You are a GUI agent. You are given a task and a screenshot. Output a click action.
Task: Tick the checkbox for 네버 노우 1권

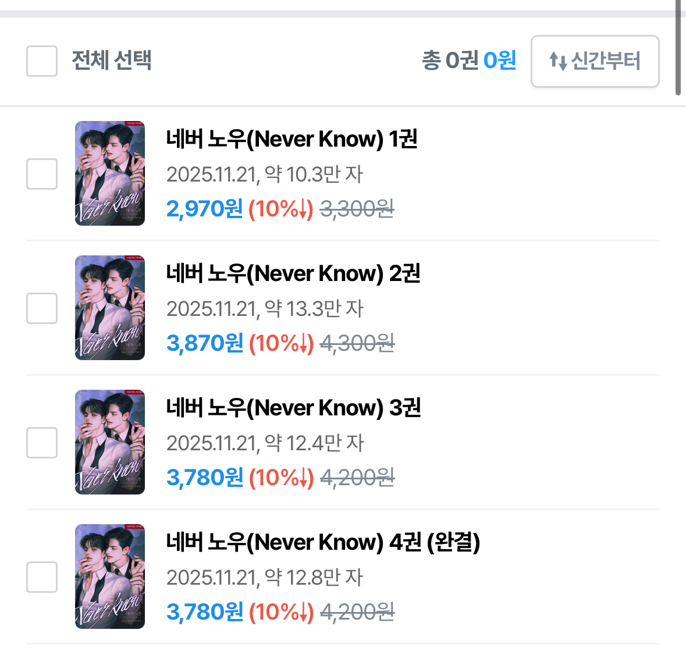42,174
